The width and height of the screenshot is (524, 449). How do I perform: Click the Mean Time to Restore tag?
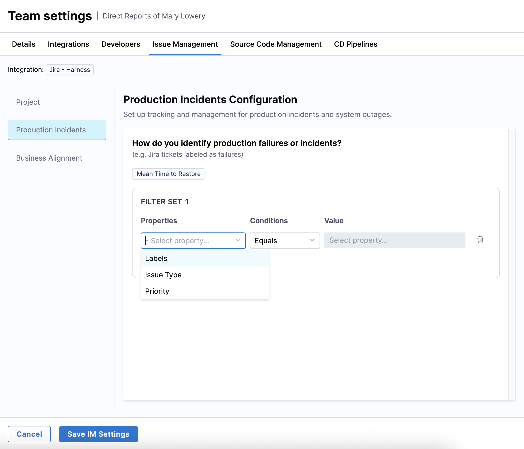coord(169,174)
